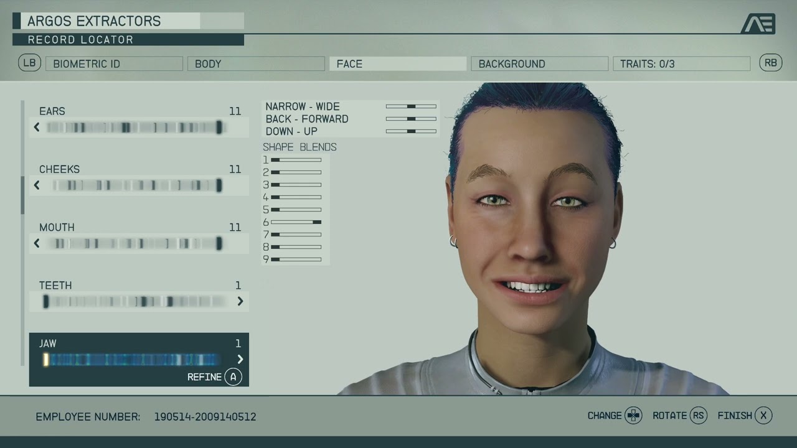This screenshot has height=448, width=797.
Task: Click the Jaw label
Action: point(48,343)
